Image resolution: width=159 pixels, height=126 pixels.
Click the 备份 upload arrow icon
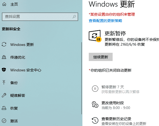point(4,82)
